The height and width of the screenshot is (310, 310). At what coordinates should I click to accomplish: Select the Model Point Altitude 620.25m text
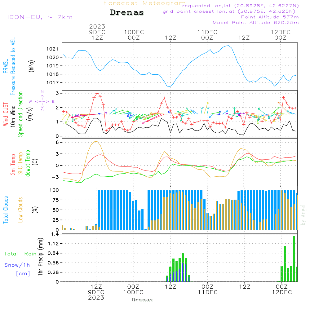click(255, 23)
